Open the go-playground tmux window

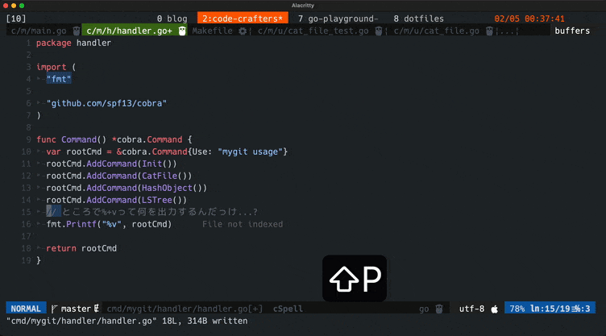tap(338, 19)
